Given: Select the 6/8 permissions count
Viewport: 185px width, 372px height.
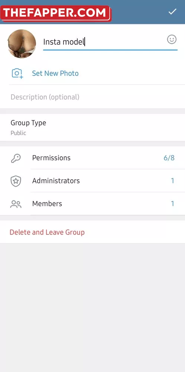Looking at the screenshot, I should click(169, 158).
